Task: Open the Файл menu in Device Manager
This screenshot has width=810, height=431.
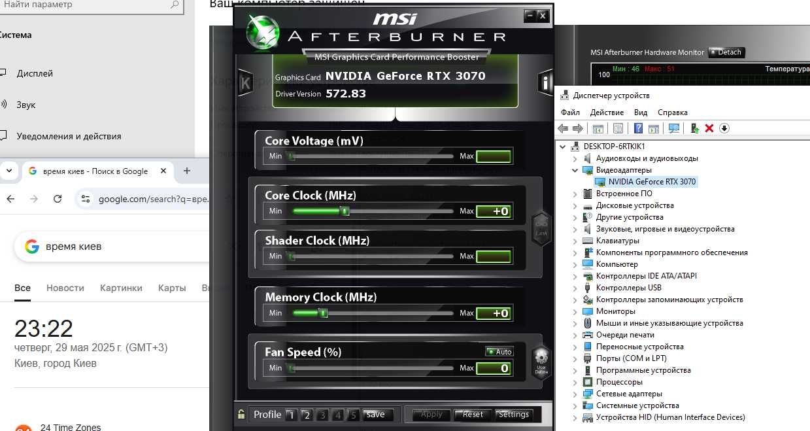Action: tap(570, 112)
